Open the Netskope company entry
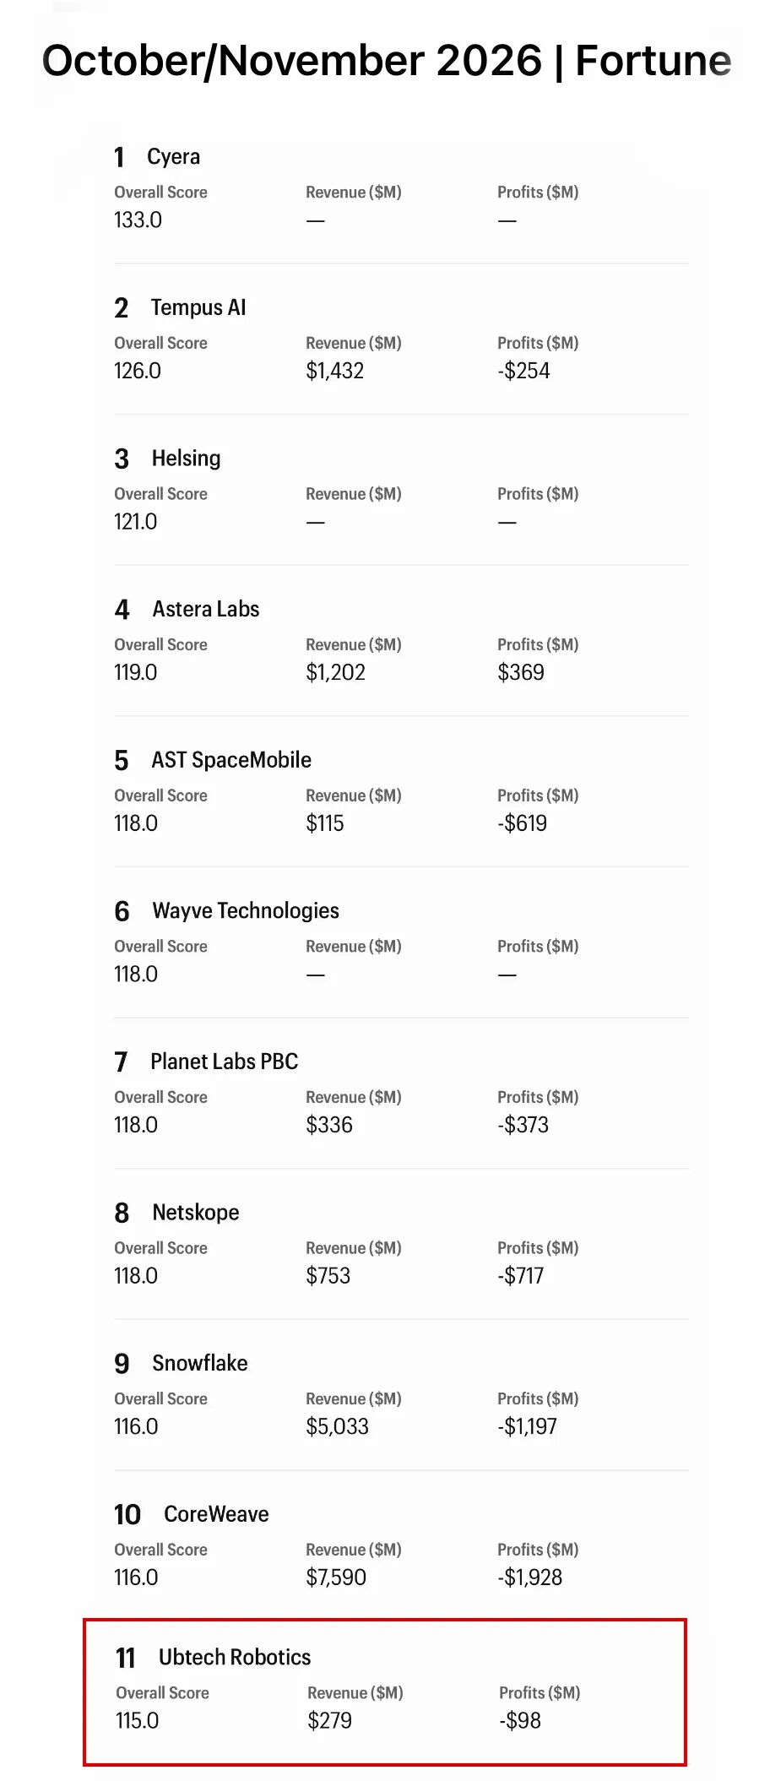Image resolution: width=770 pixels, height=1781 pixels. (196, 1213)
